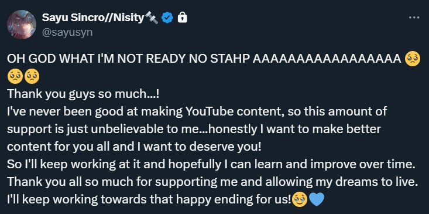
Task: Click the "support is just unbelievable" line
Action: click(x=194, y=130)
